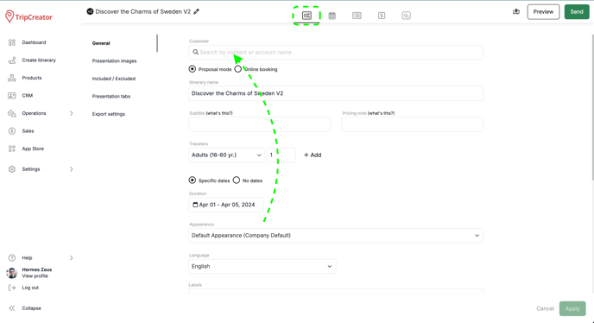Click the TripCreator logo
The image size is (594, 323).
(28, 16)
